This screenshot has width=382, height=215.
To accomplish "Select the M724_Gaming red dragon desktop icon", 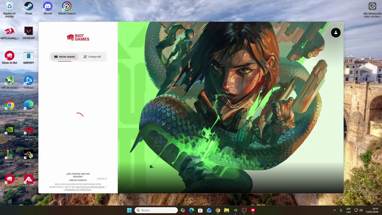I will (10, 33).
